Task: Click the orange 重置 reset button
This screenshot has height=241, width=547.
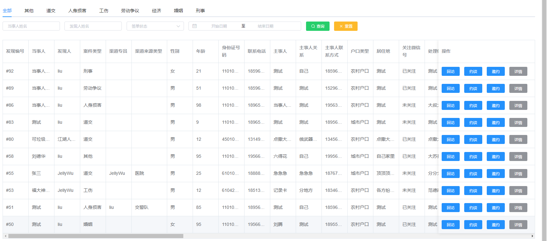Action: [x=346, y=26]
